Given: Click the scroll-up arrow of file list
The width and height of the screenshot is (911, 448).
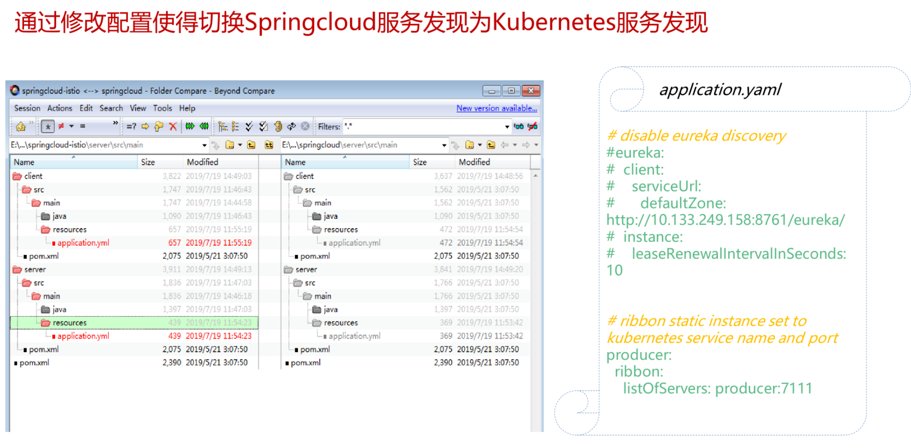Looking at the screenshot, I should coord(536,175).
